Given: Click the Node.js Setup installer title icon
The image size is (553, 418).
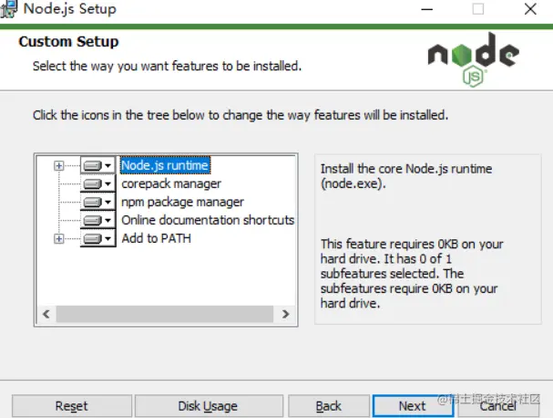Looking at the screenshot, I should [9, 9].
